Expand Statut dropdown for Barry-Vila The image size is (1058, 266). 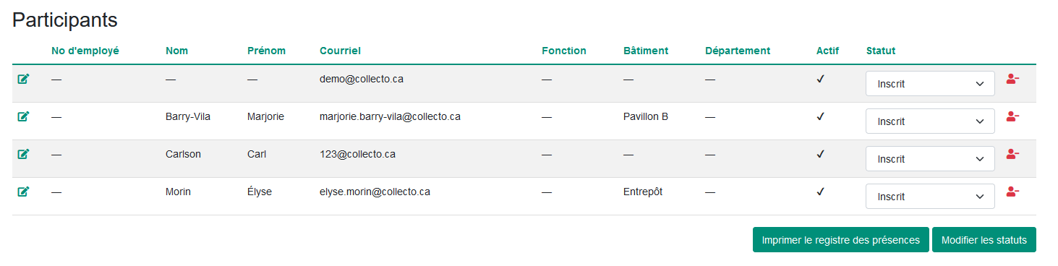(x=930, y=121)
